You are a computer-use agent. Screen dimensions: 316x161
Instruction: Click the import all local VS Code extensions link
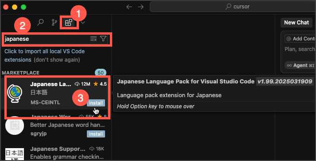(x=44, y=55)
